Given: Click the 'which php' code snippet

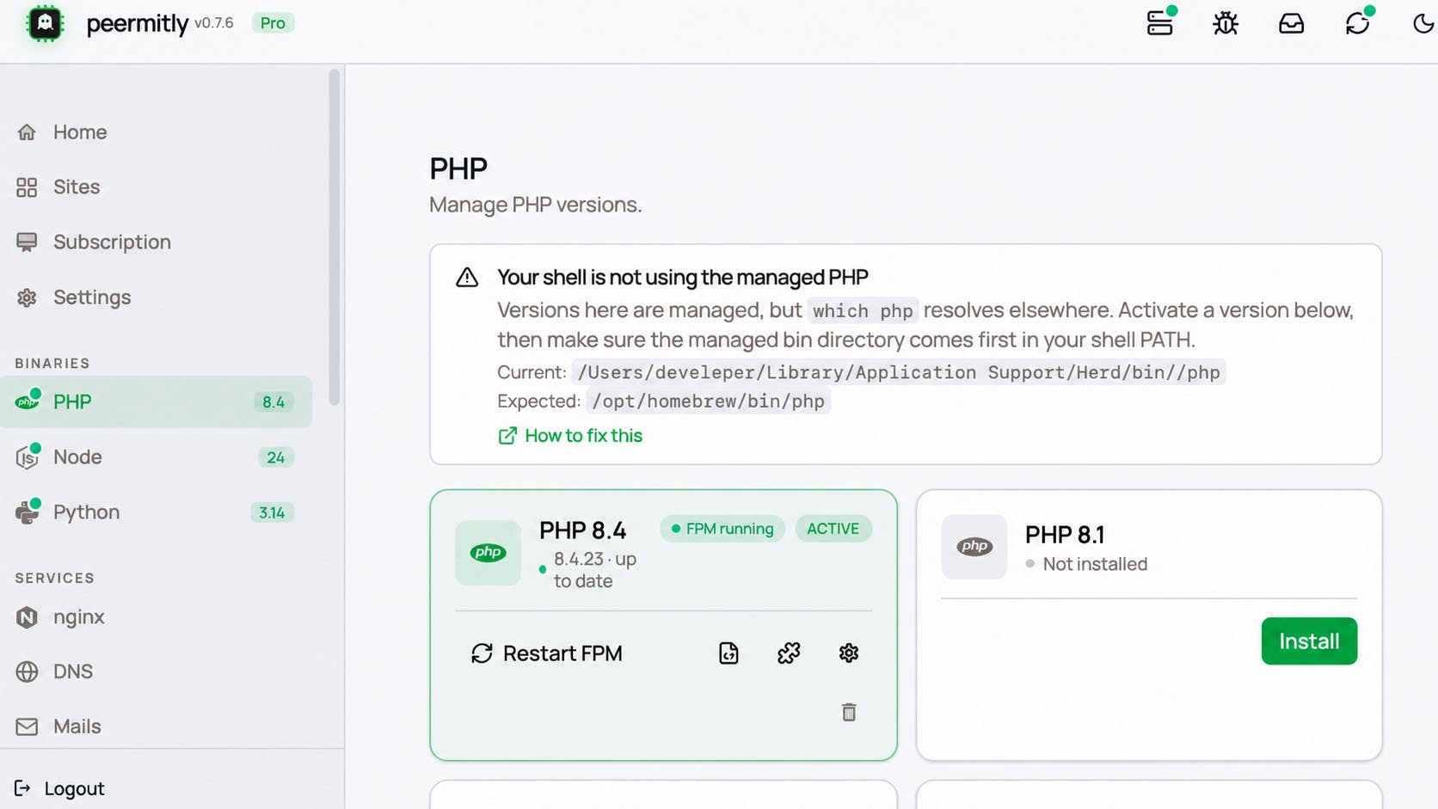Looking at the screenshot, I should click(x=863, y=310).
